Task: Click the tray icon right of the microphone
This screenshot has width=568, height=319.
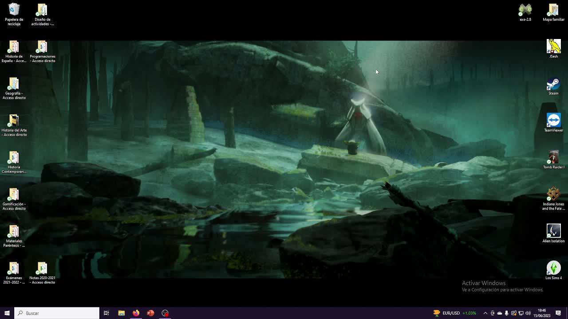Action: point(514,313)
